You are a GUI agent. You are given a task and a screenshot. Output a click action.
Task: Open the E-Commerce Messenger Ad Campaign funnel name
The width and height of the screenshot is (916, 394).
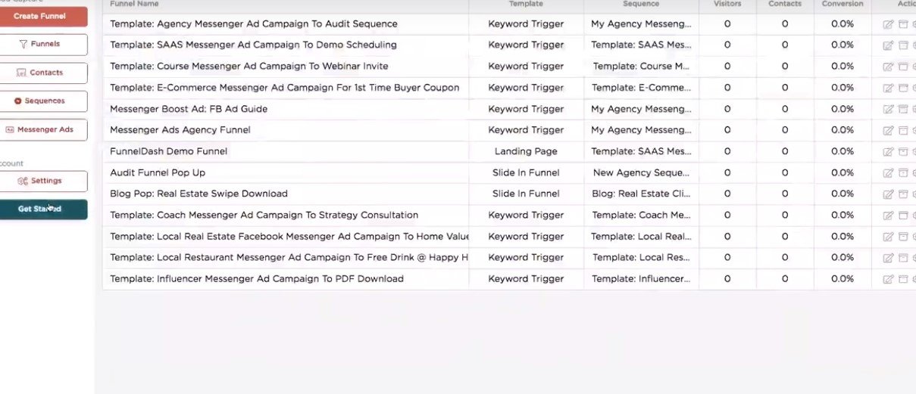point(285,88)
